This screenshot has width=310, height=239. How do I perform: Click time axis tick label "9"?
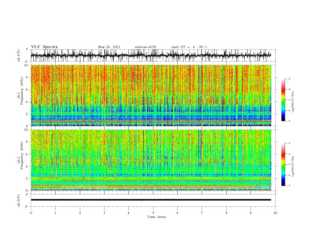click(x=251, y=213)
